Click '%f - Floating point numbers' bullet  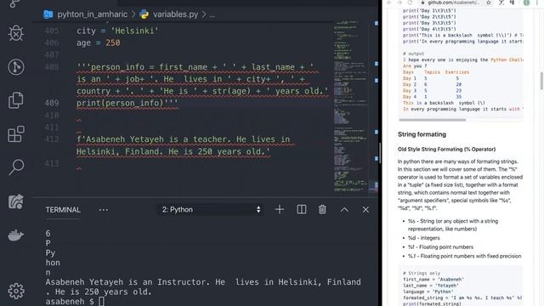(x=440, y=247)
